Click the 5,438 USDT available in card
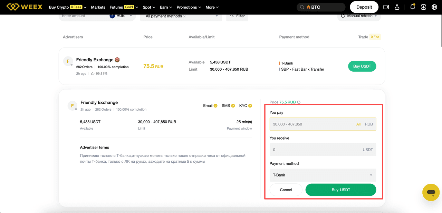This screenshot has width=442, height=213. 90,122
